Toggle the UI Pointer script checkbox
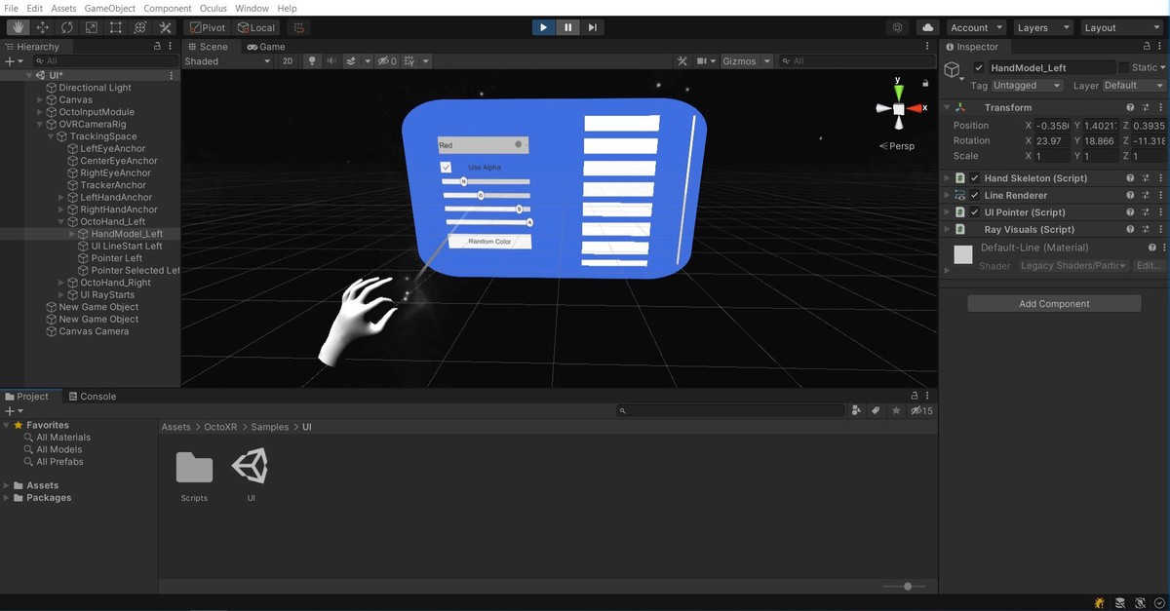The width and height of the screenshot is (1170, 611). [975, 212]
